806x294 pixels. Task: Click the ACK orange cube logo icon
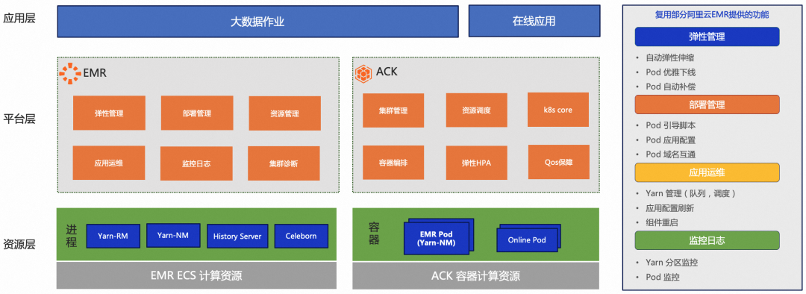click(x=363, y=73)
